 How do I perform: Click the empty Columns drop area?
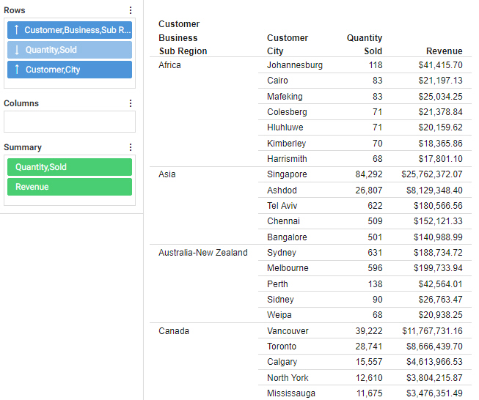70,122
